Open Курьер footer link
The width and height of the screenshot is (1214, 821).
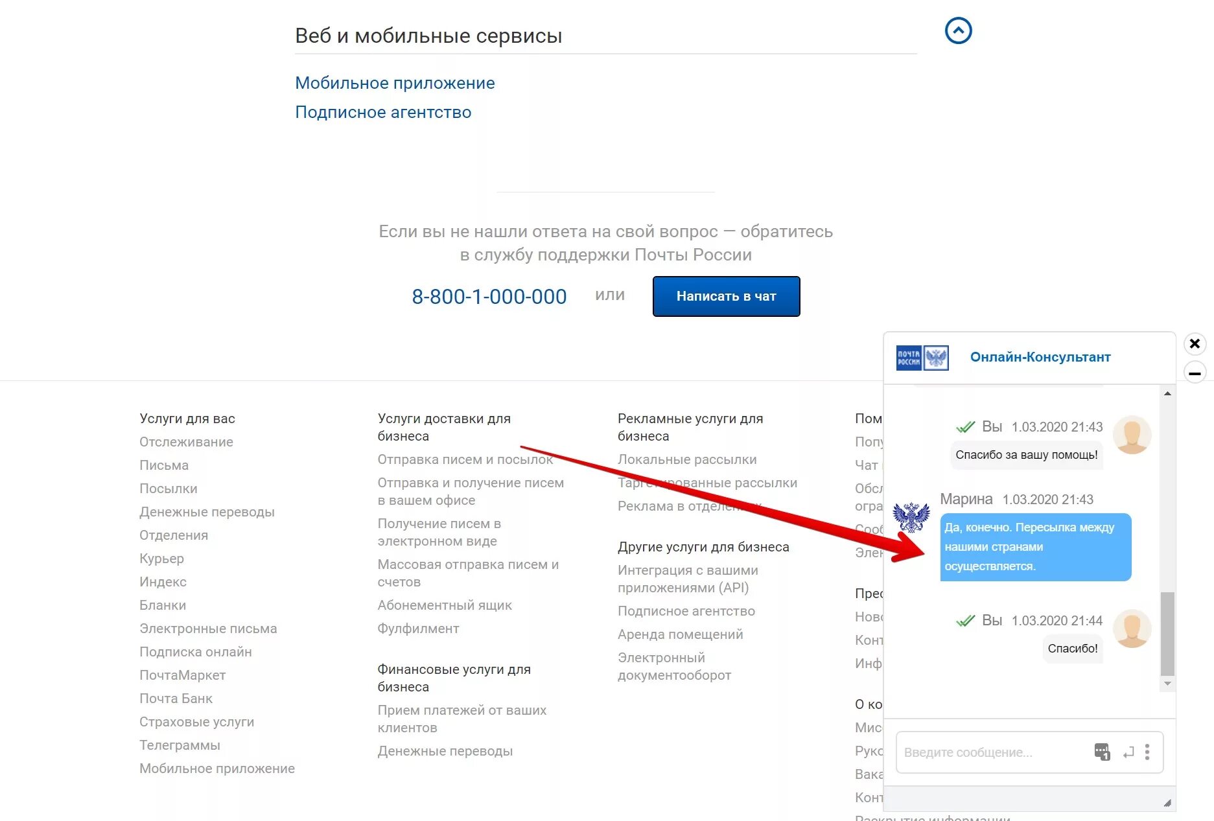[161, 559]
